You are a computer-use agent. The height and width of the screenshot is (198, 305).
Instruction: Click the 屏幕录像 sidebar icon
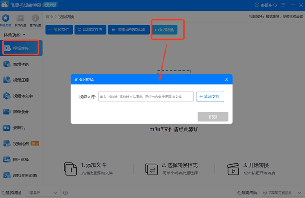[7, 112]
